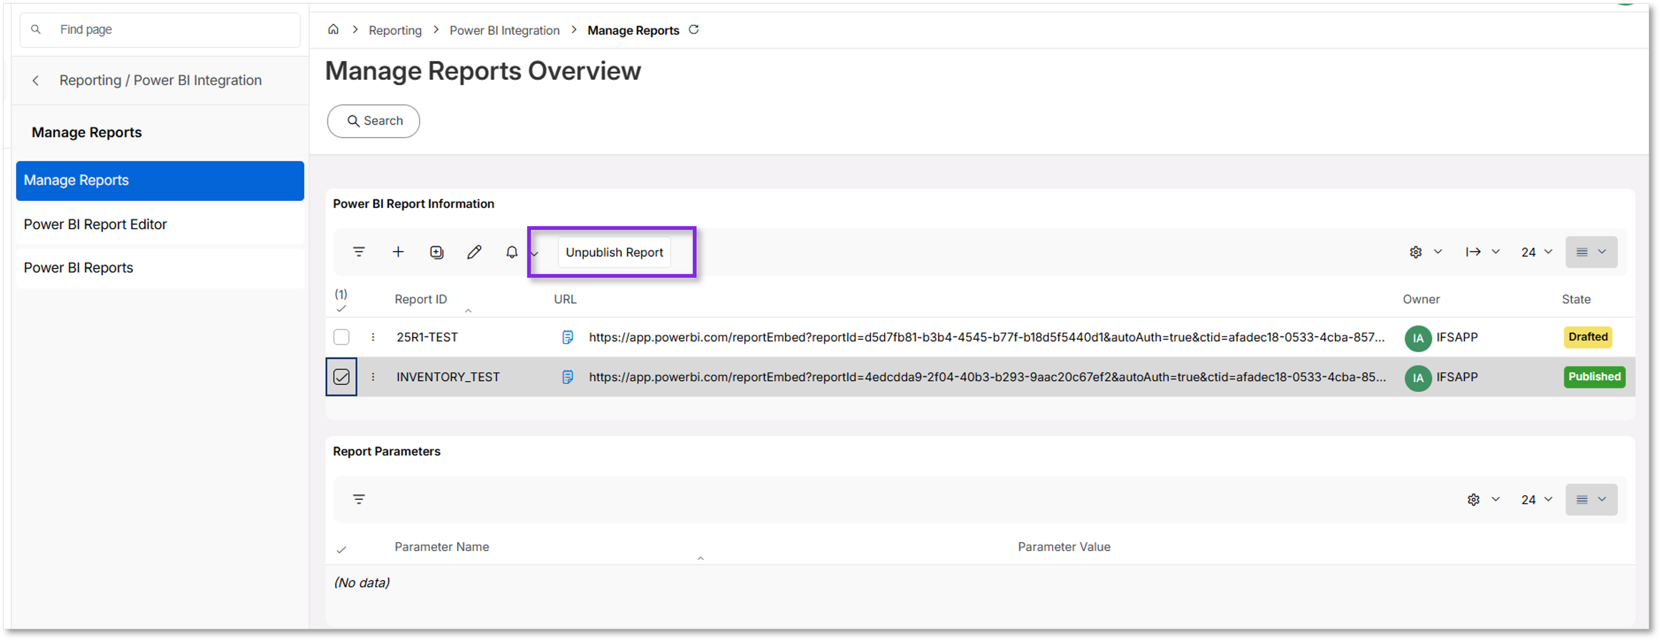Check the row checkbox for 25R1-TEST
The image size is (1660, 640).
coord(342,336)
